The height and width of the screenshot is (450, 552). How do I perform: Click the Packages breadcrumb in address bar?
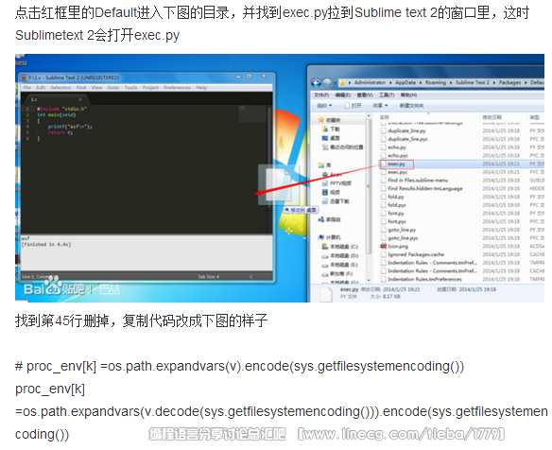509,82
